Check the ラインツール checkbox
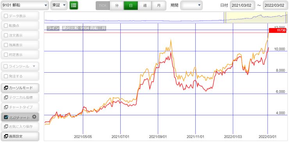This screenshot has width=289, height=143. coord(6,66)
